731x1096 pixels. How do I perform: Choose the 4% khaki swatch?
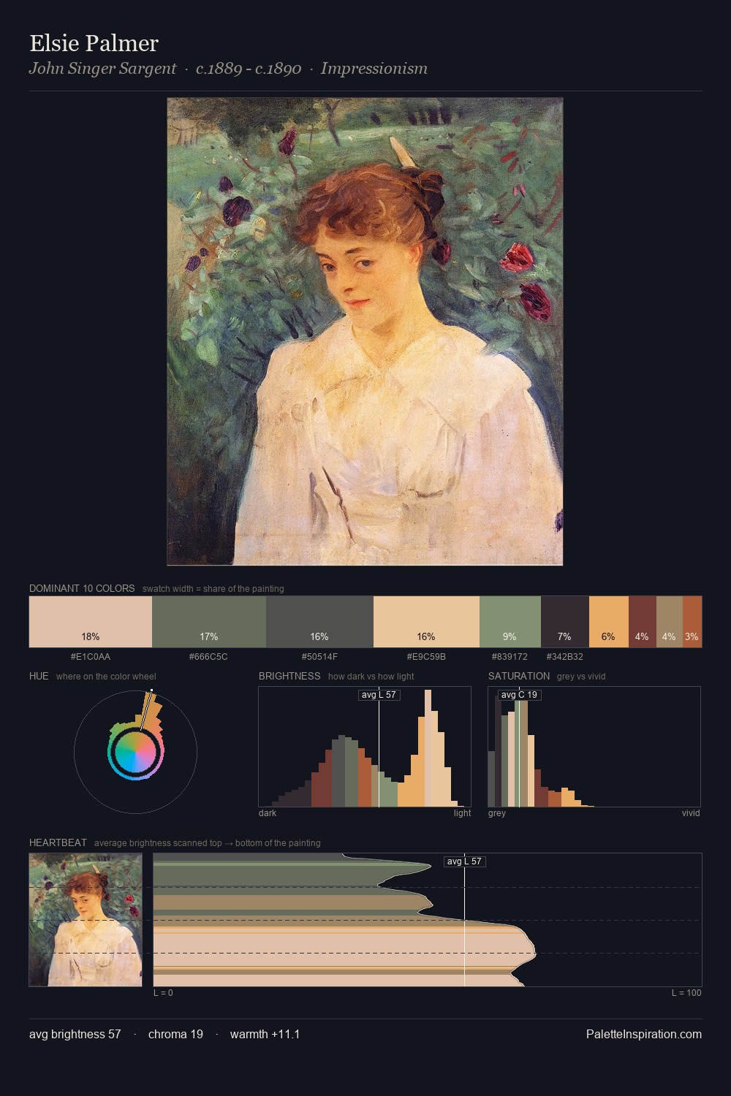[670, 622]
